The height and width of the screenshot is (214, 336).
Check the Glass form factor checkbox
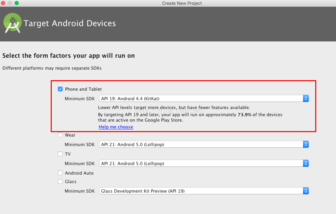[60, 181]
